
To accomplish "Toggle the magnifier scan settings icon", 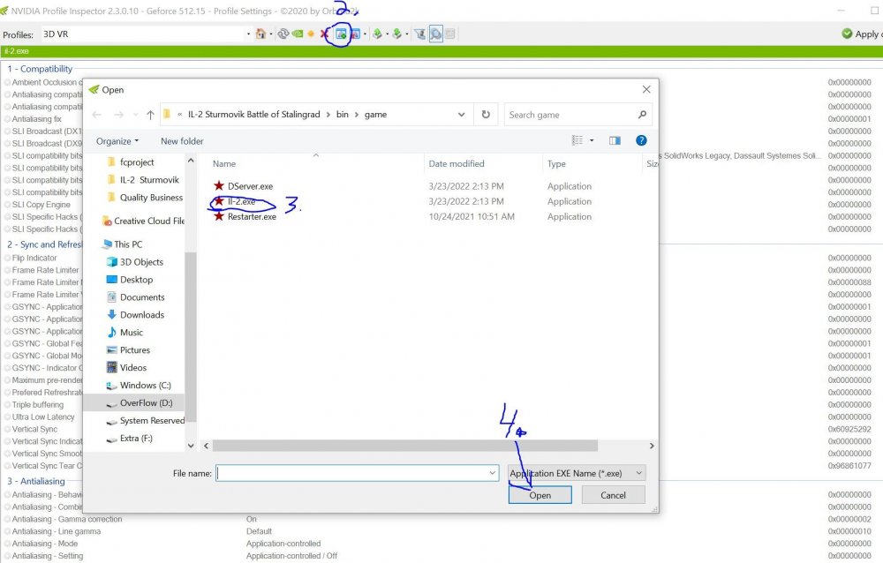I will pyautogui.click(x=436, y=34).
